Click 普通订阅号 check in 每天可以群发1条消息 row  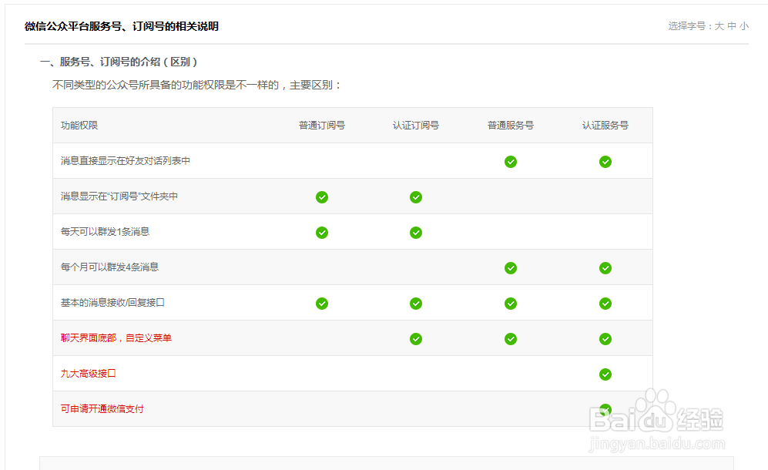tap(322, 233)
